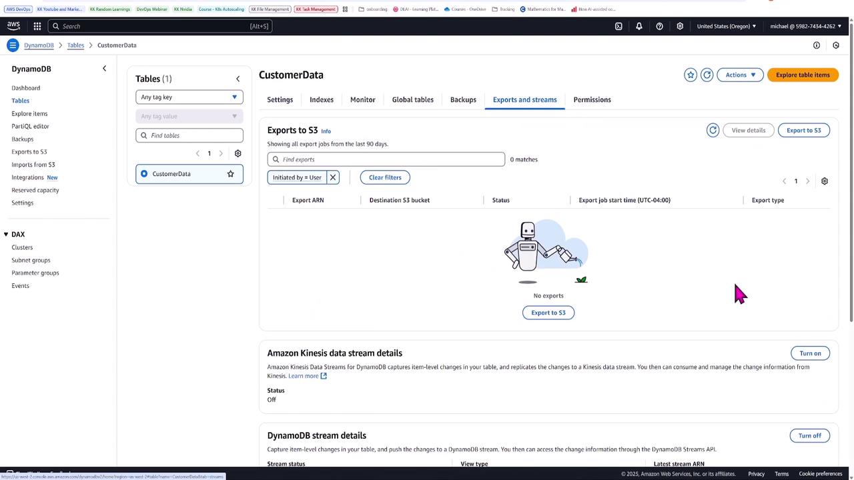Open Subnet groups in the sidebar

click(x=31, y=260)
